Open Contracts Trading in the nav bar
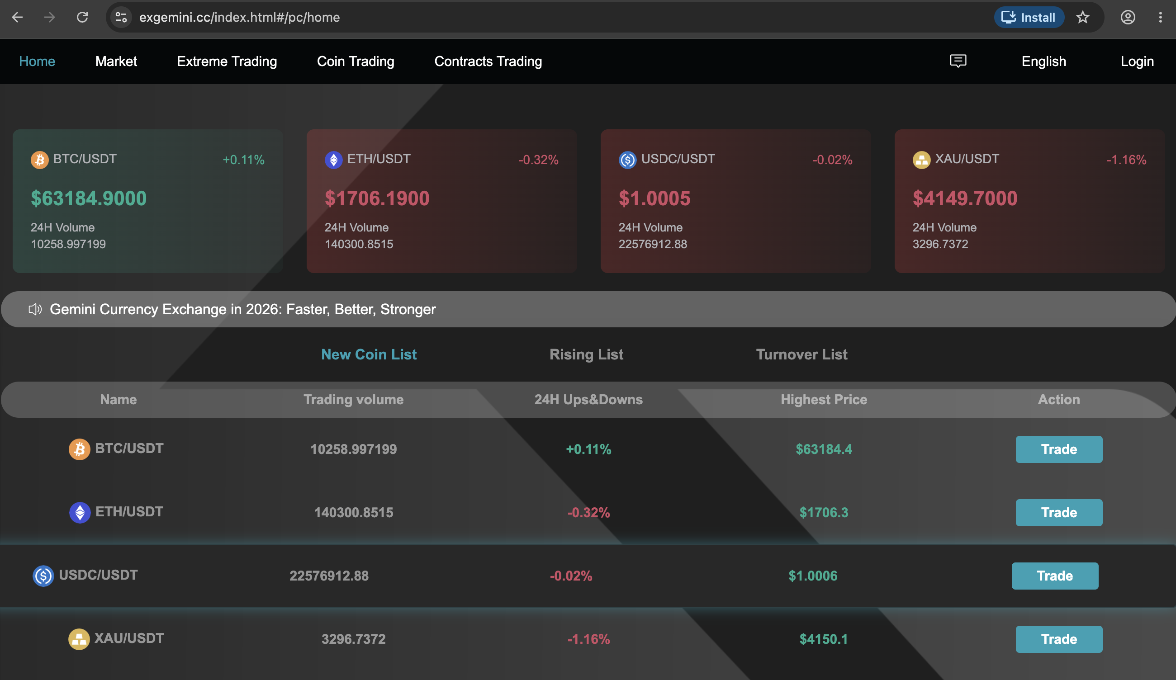Viewport: 1176px width, 680px height. pyautogui.click(x=488, y=61)
